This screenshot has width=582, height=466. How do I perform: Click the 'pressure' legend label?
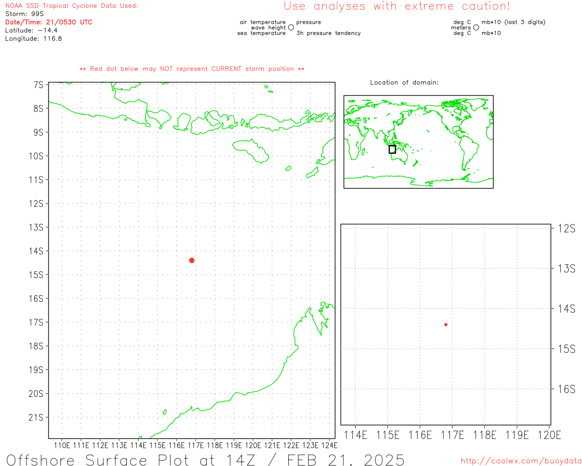[x=309, y=22]
